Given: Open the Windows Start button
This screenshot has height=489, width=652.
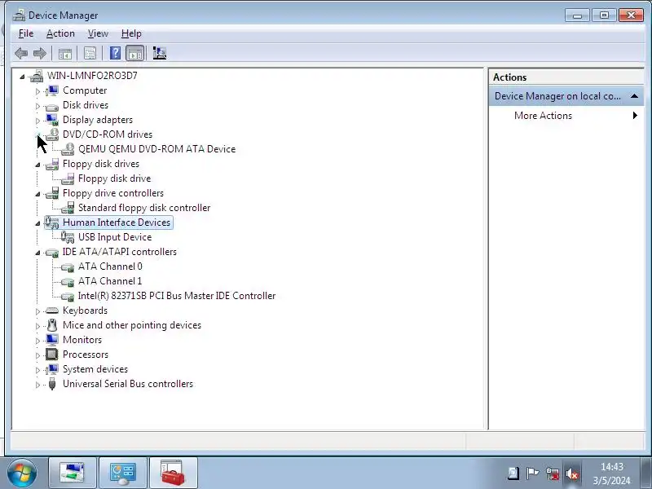Looking at the screenshot, I should [22, 474].
